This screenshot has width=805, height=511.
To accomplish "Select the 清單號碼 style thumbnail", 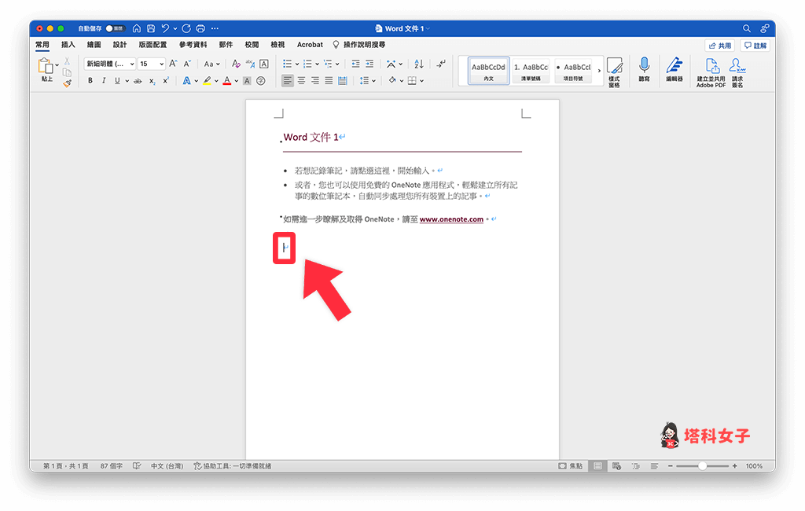I will click(531, 71).
